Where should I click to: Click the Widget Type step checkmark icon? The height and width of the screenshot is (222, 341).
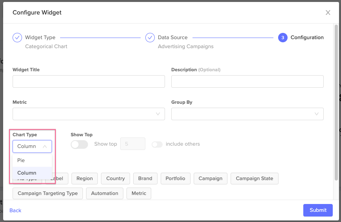click(x=17, y=38)
